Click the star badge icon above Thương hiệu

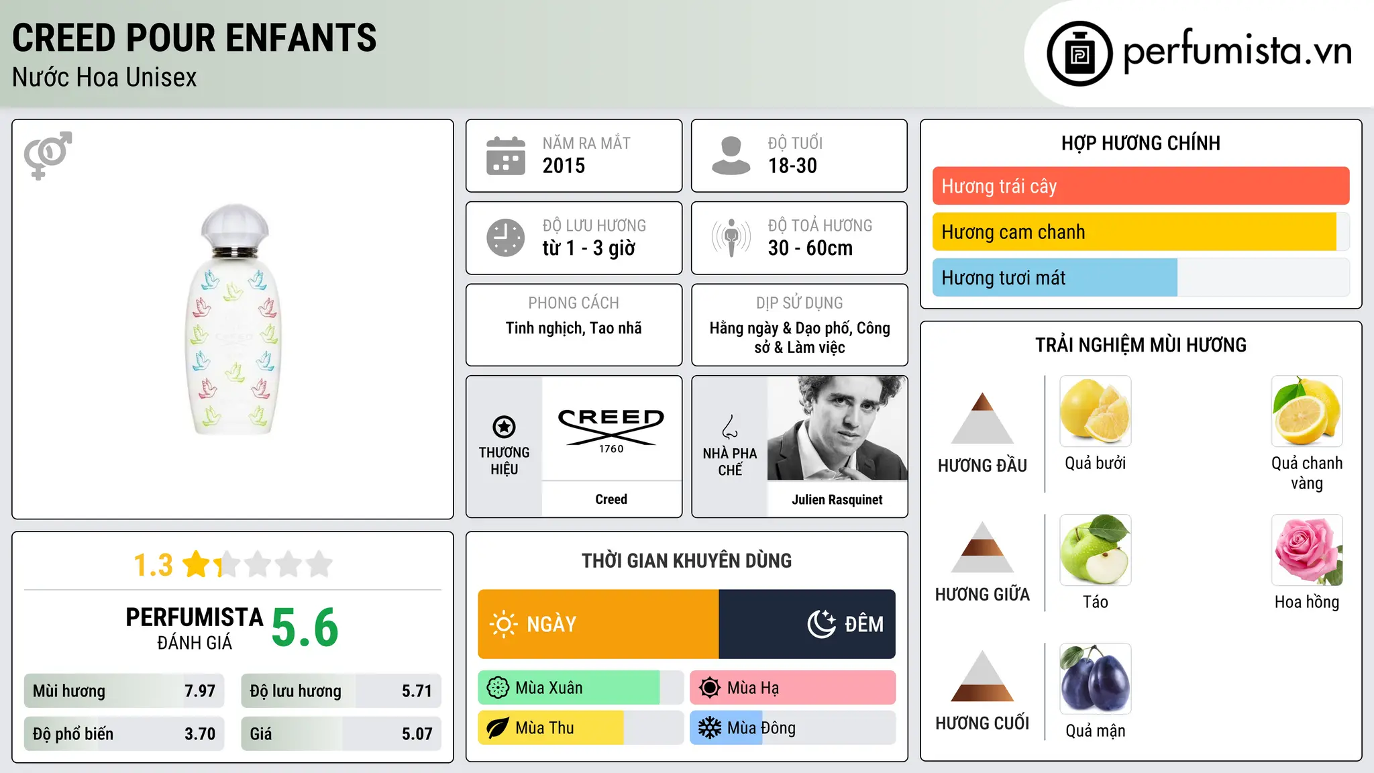504,426
